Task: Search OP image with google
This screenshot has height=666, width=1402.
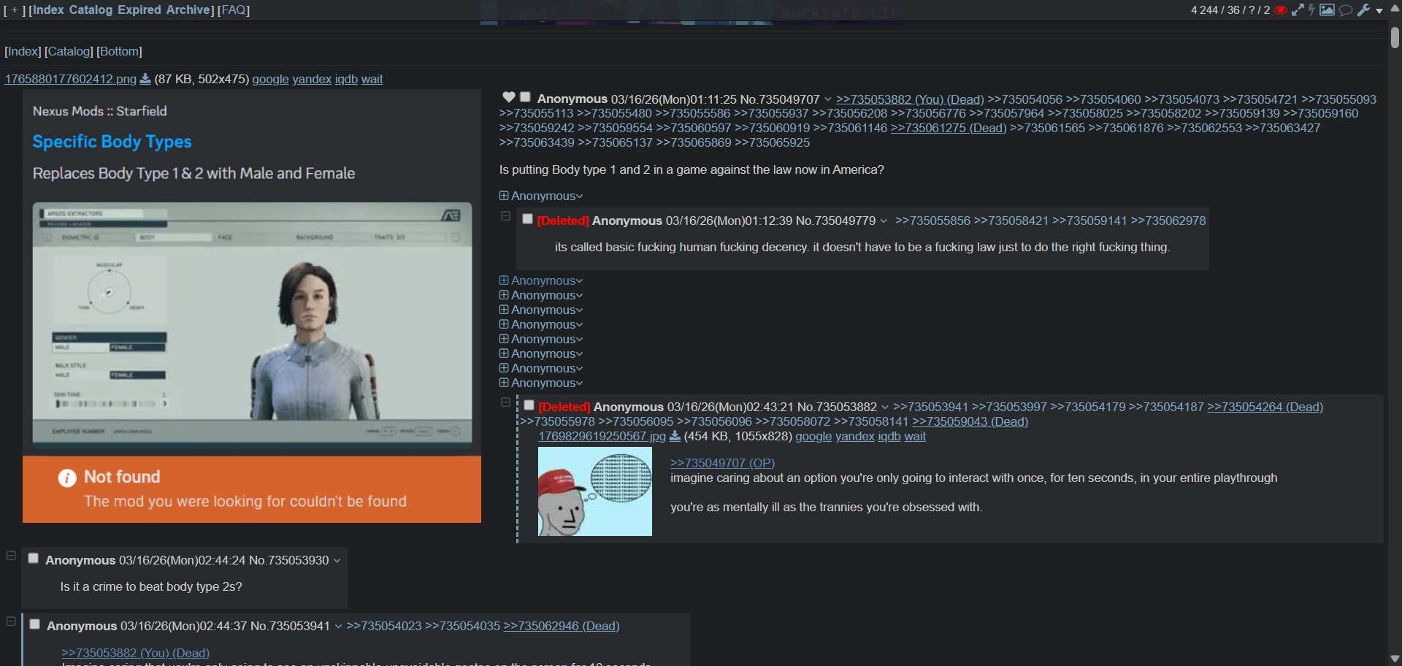Action: 270,79
